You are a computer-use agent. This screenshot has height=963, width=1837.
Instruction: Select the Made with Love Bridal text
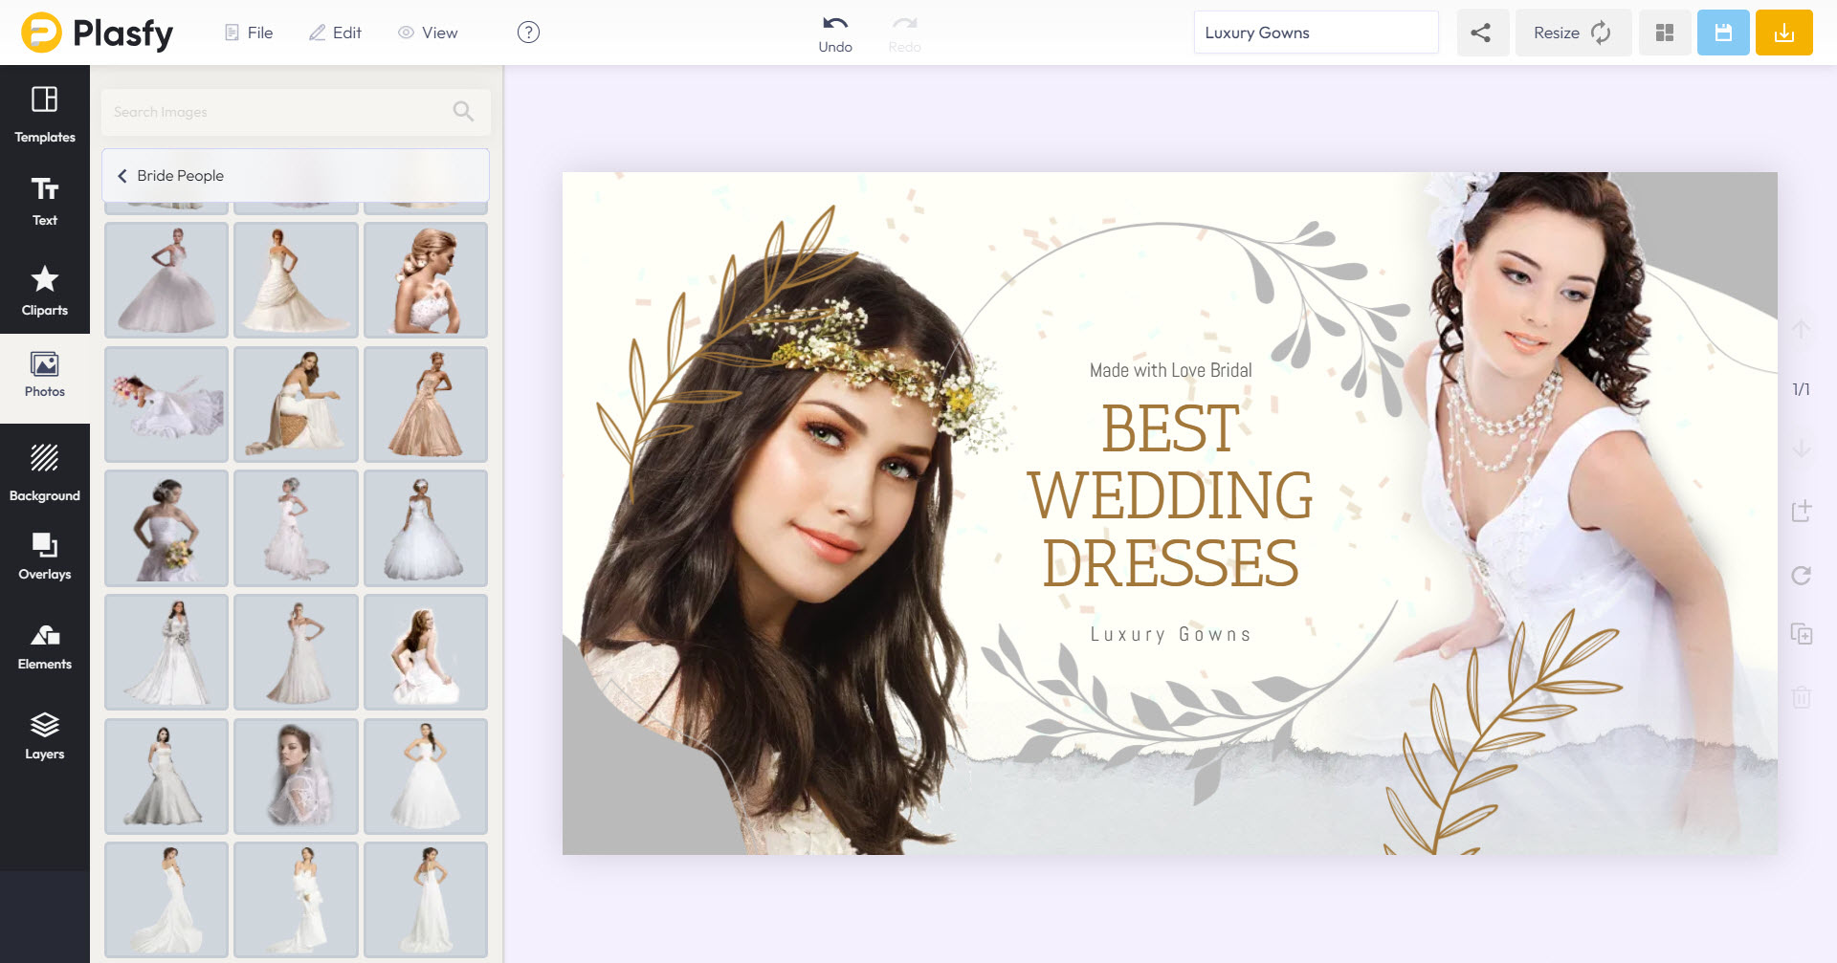[1170, 370]
